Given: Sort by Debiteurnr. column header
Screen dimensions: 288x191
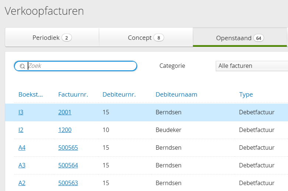Looking at the screenshot, I should pyautogui.click(x=119, y=94).
